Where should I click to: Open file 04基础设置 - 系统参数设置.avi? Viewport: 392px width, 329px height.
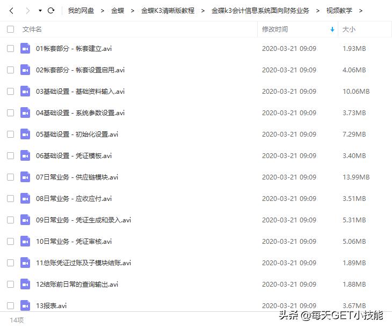[80, 113]
